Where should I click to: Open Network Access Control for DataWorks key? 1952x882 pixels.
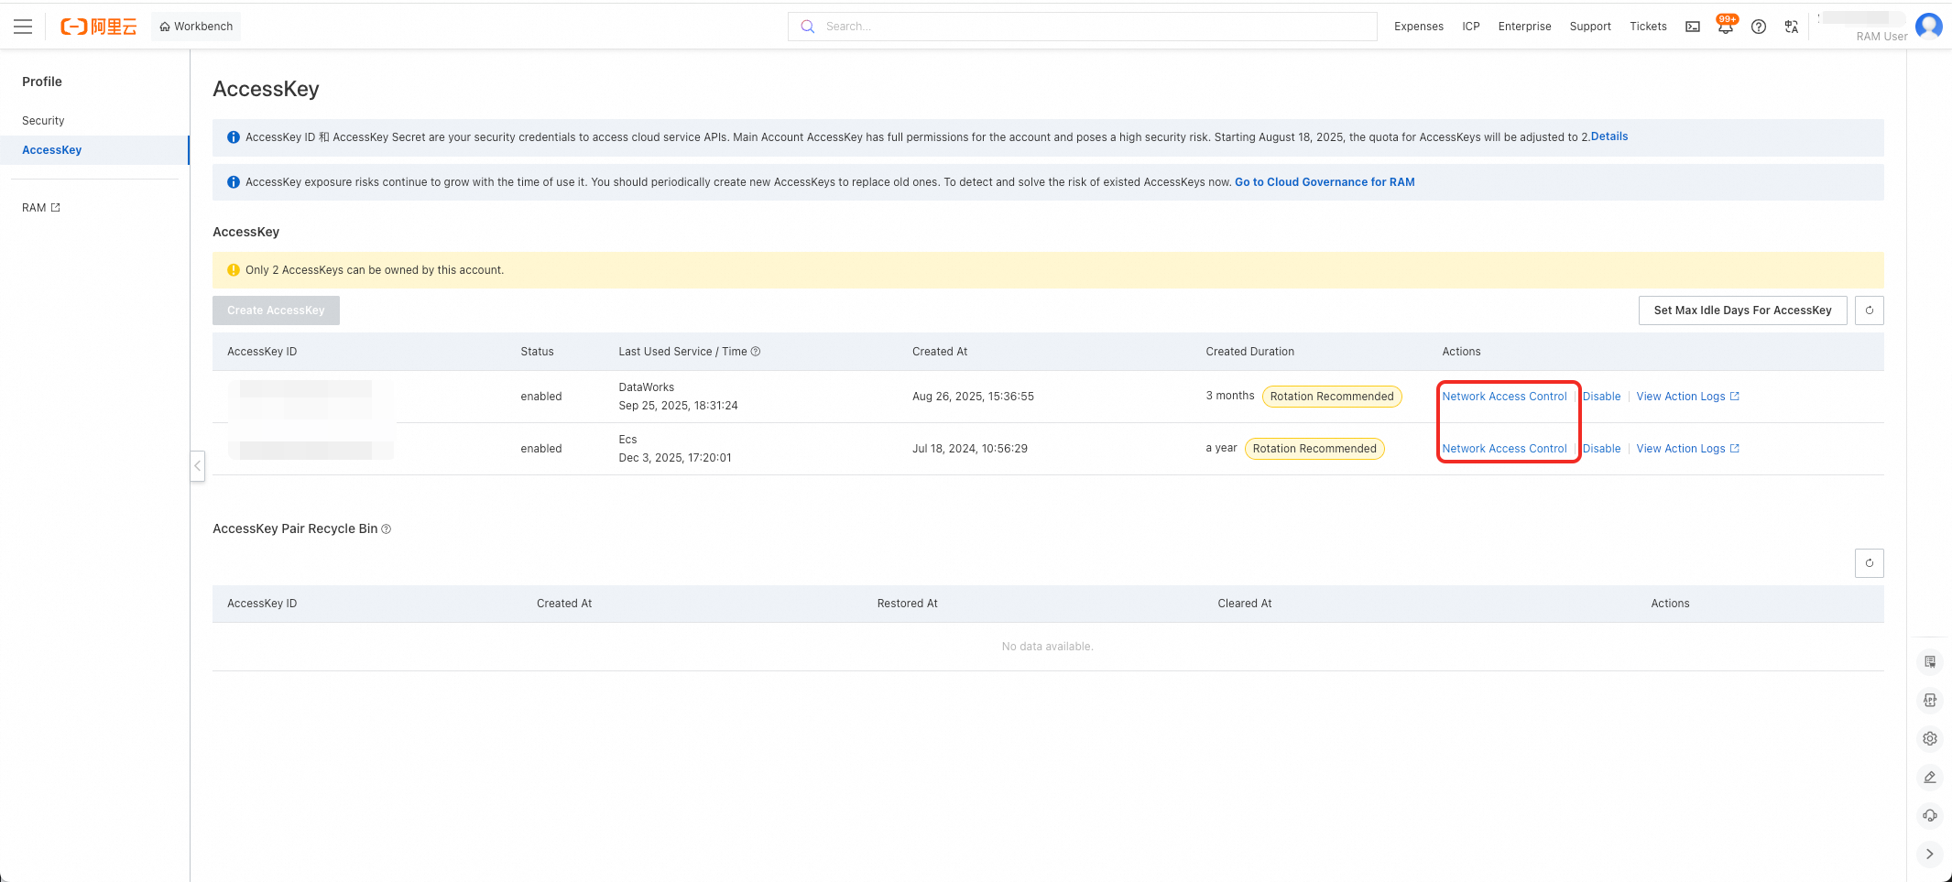(x=1504, y=397)
